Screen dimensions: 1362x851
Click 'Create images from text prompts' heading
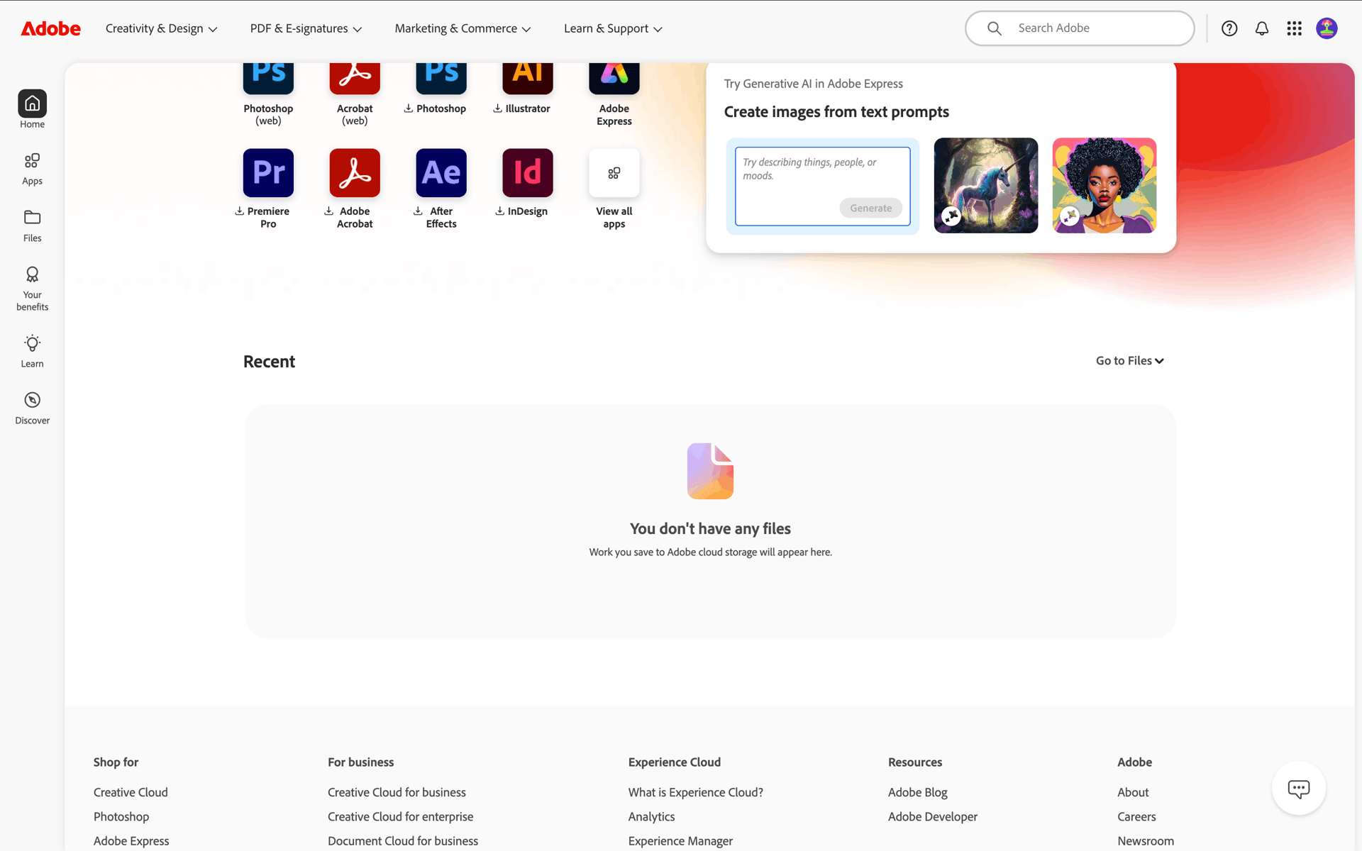pyautogui.click(x=836, y=111)
